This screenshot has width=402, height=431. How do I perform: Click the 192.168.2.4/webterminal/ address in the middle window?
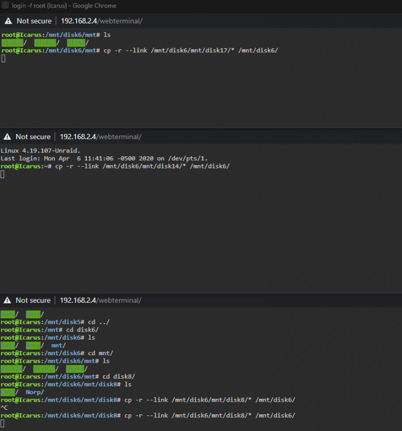pyautogui.click(x=101, y=137)
